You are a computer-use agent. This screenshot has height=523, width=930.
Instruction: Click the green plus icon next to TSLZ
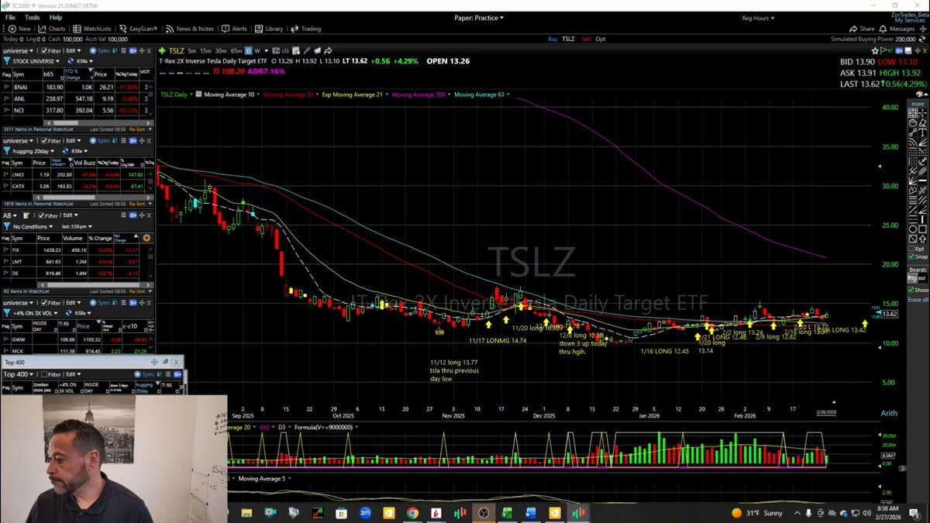tap(162, 50)
